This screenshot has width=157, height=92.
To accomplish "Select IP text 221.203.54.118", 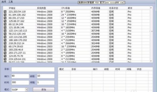I will 17,12.
